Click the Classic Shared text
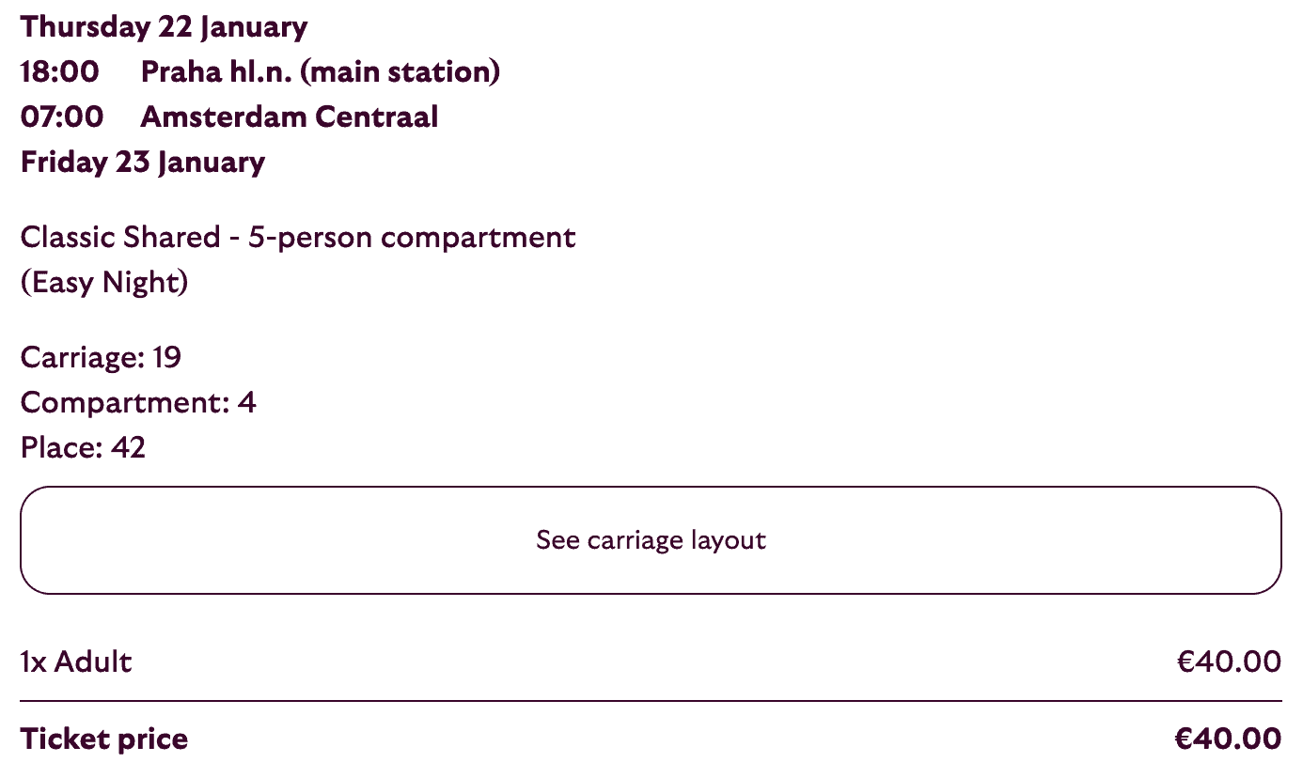1303x778 pixels. point(119,237)
